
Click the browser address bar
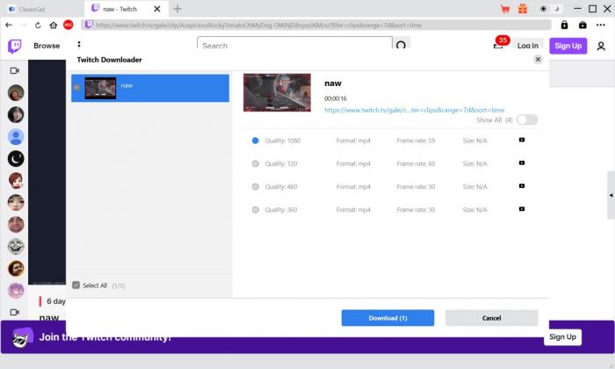315,25
